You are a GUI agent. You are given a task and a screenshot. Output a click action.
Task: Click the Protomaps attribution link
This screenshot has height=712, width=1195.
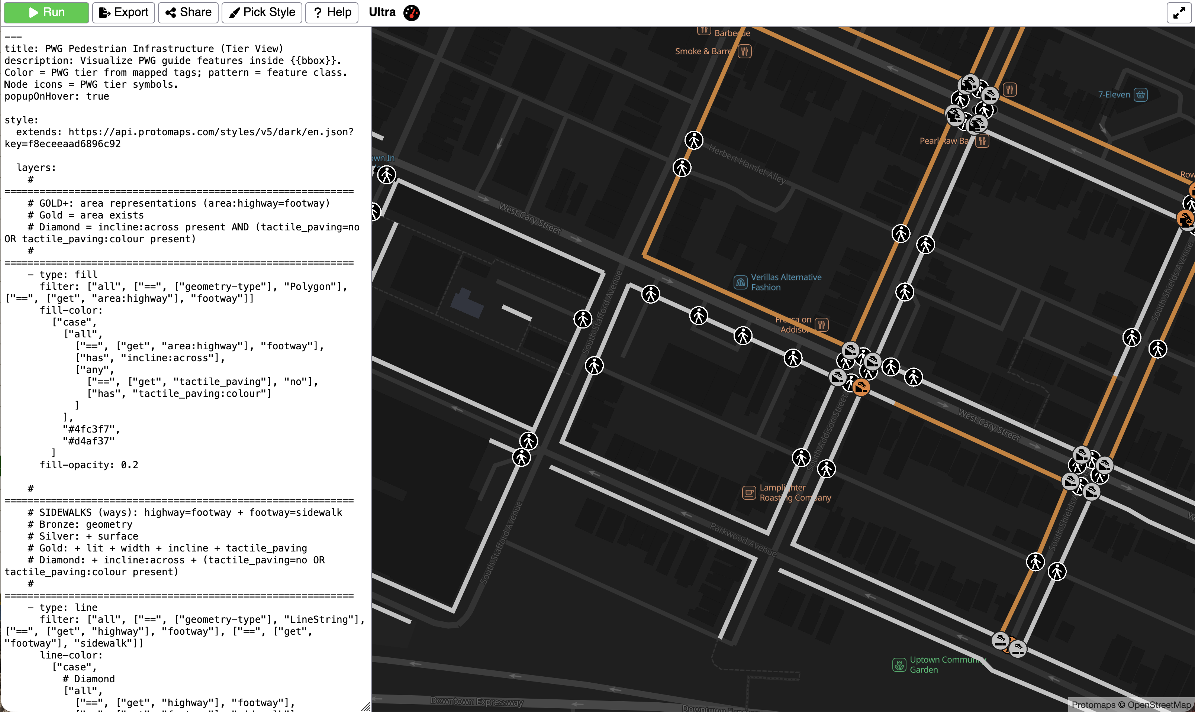pos(1093,704)
